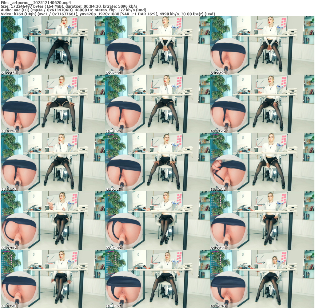315x308 pixels.
Task: Open the frame marked 00:00:34
Action: [157, 45]
